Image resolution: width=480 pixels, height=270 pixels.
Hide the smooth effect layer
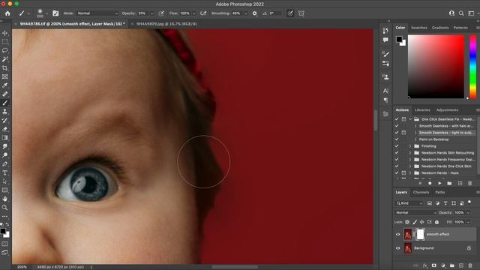tap(398, 235)
